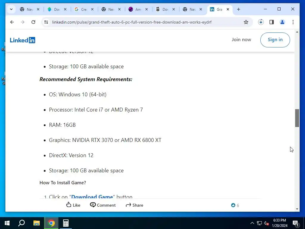Click the Sign in button
305x229 pixels.
[x=275, y=40]
